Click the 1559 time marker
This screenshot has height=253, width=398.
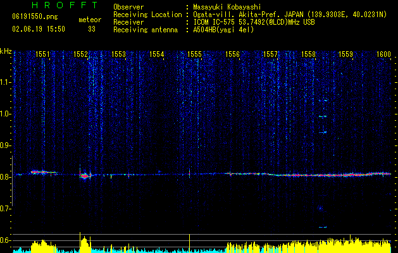coord(345,54)
